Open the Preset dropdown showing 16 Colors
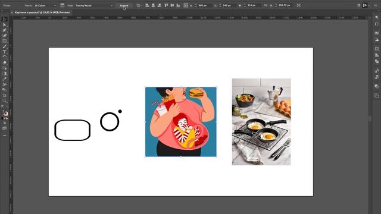 pyautogui.click(x=45, y=5)
